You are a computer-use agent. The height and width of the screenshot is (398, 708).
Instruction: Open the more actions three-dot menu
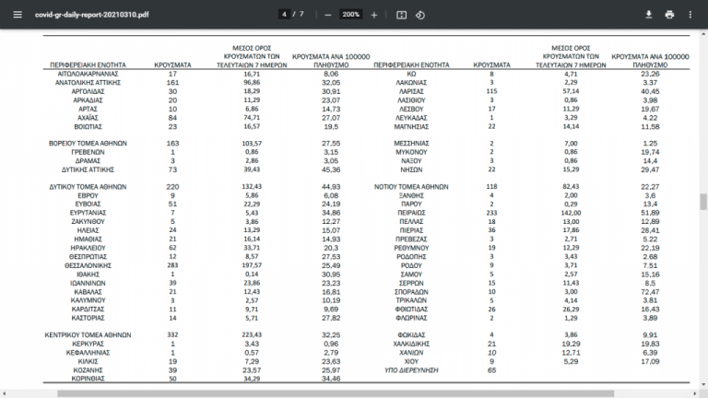click(690, 15)
